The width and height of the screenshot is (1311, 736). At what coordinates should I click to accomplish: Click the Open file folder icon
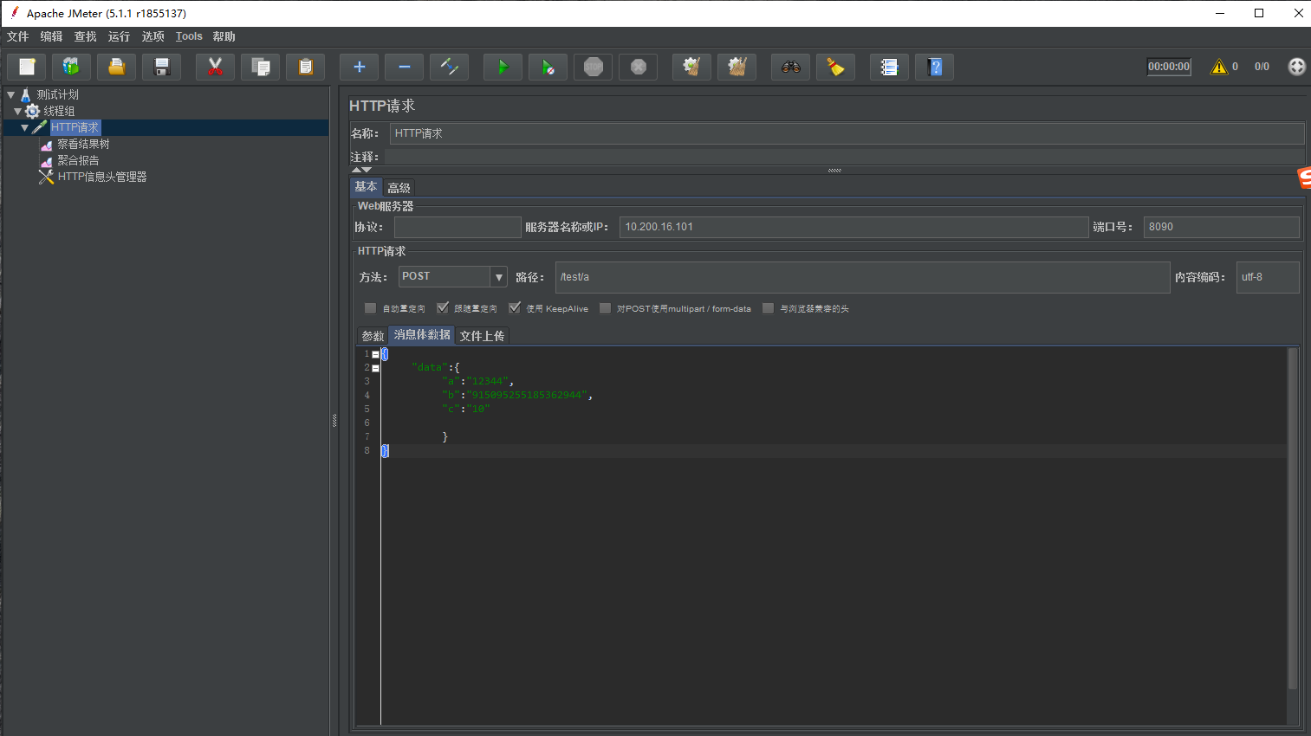(116, 67)
